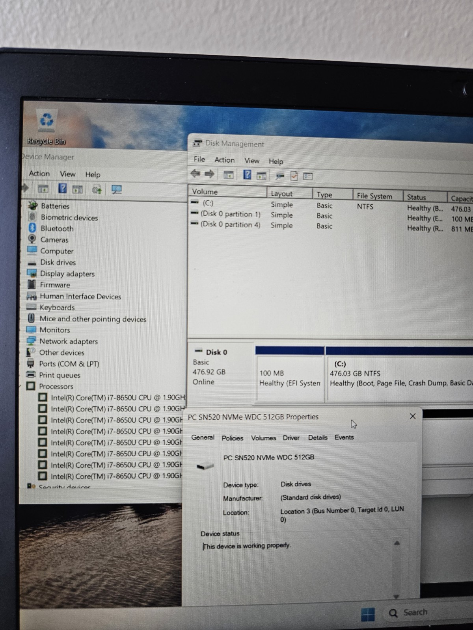Expand Cameras category
This screenshot has height=630, width=473.
[54, 240]
